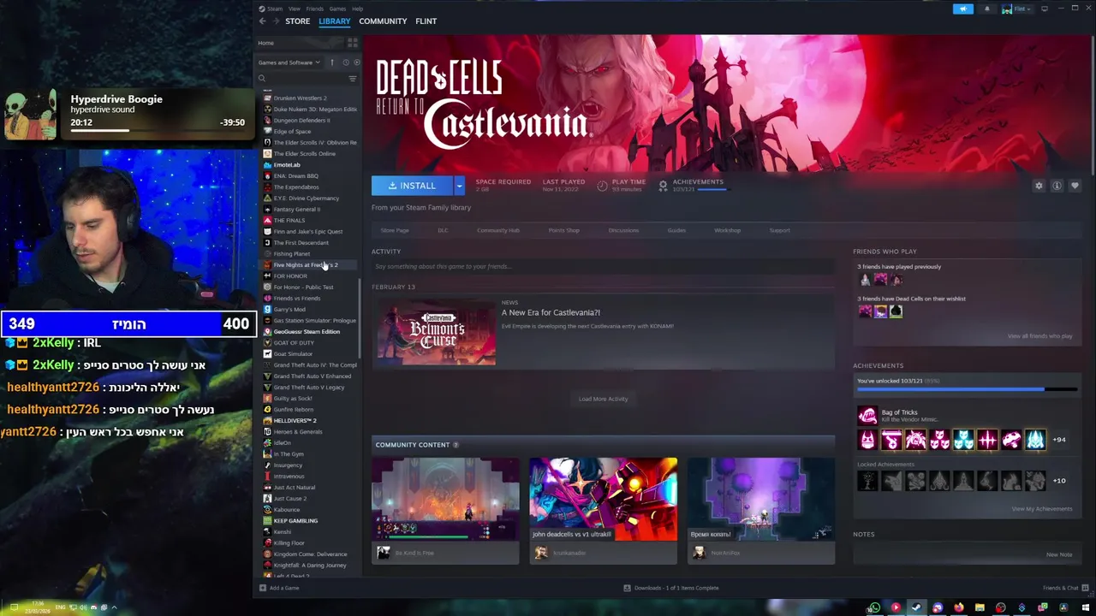Click the activity "Say something" input field
Image resolution: width=1096 pixels, height=616 pixels.
click(x=602, y=266)
